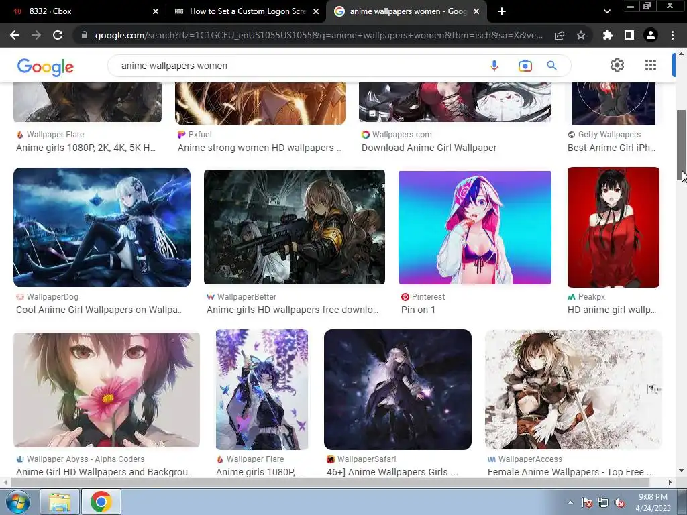Open 'Best Anime Girl iPh...' link
Viewport: 687px width, 515px height.
pos(612,148)
